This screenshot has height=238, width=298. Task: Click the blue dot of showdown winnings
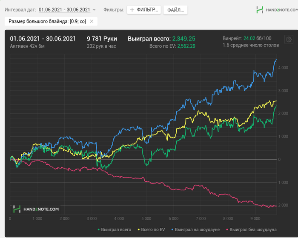coord(172,229)
